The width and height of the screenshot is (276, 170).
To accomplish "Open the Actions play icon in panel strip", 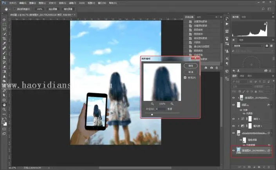I will point(227,24).
